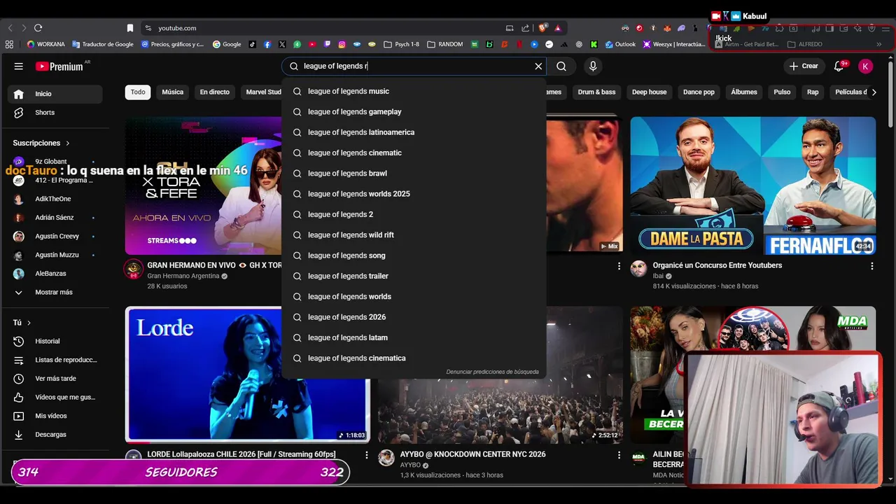Select the Deep house chip
The image size is (896, 504).
(x=649, y=92)
